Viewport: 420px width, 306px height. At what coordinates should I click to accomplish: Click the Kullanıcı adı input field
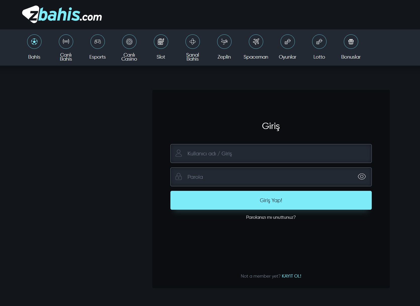click(x=271, y=154)
